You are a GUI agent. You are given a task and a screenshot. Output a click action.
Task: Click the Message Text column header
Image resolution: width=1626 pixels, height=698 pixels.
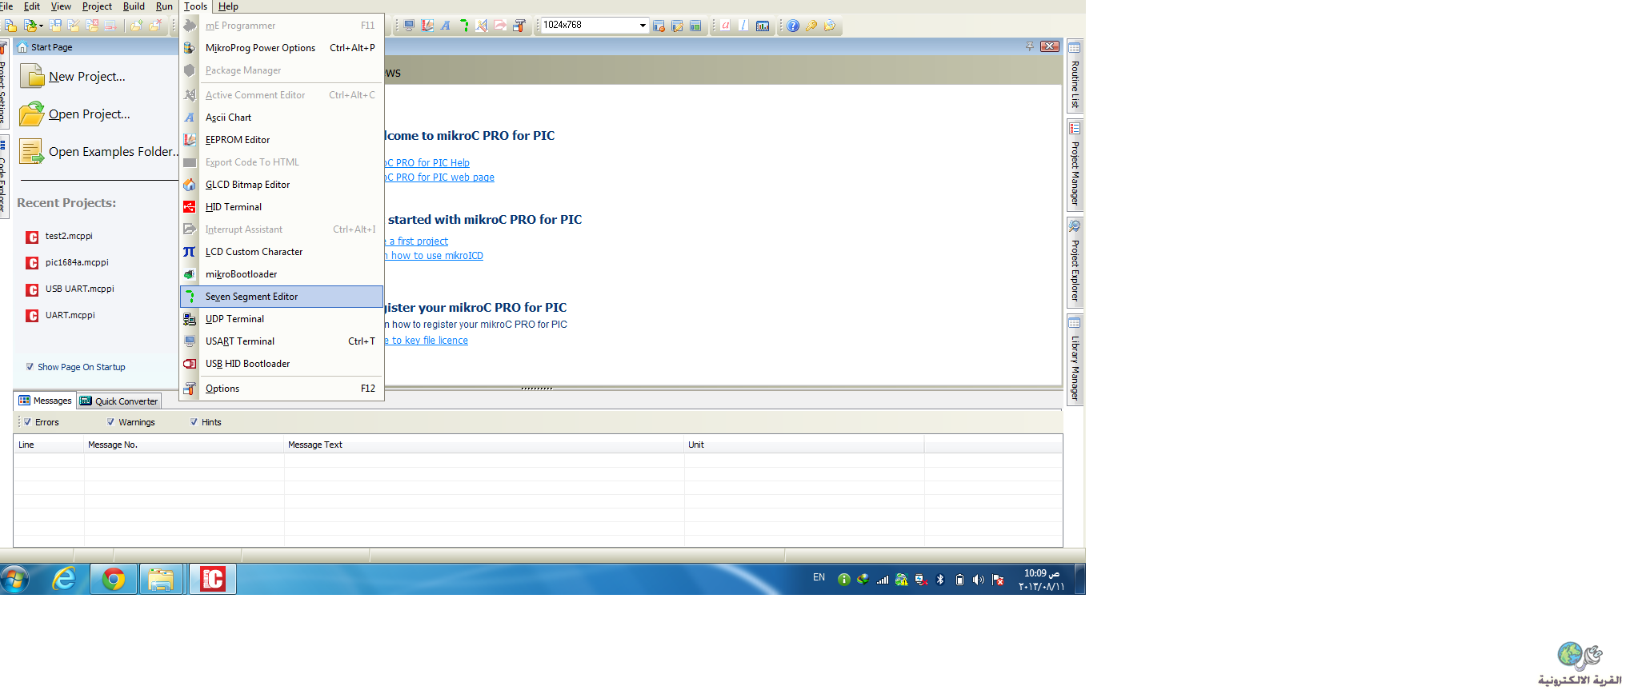click(484, 445)
